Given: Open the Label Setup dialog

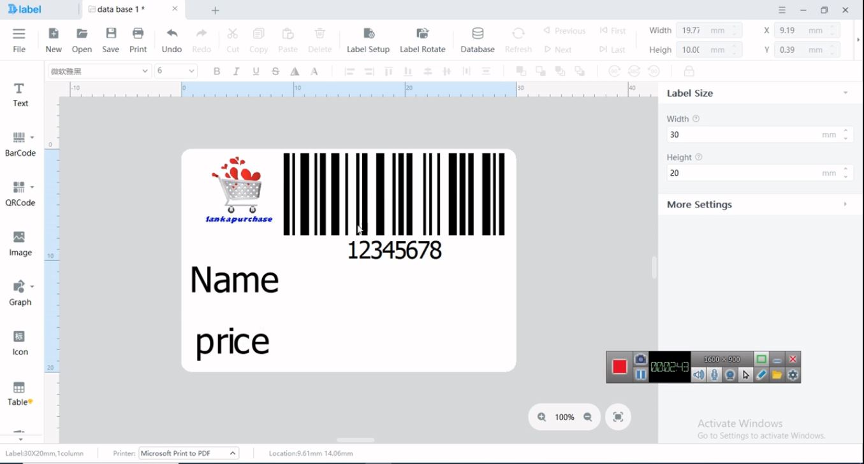Looking at the screenshot, I should [x=368, y=40].
